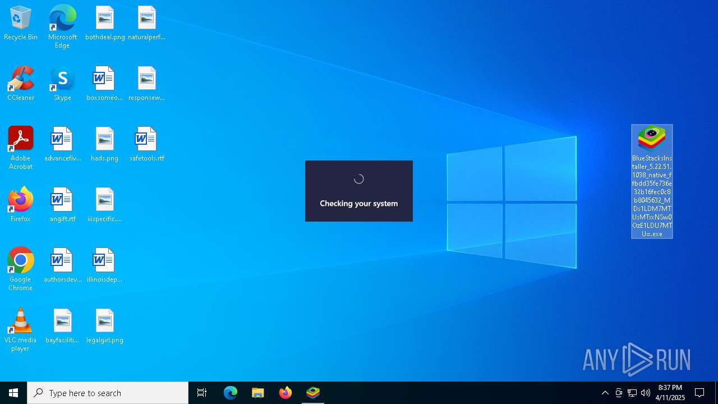Select the hads.png file icon

(104, 145)
